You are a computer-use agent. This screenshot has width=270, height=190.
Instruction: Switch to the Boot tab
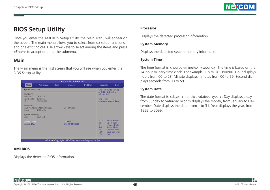[x=57, y=85]
